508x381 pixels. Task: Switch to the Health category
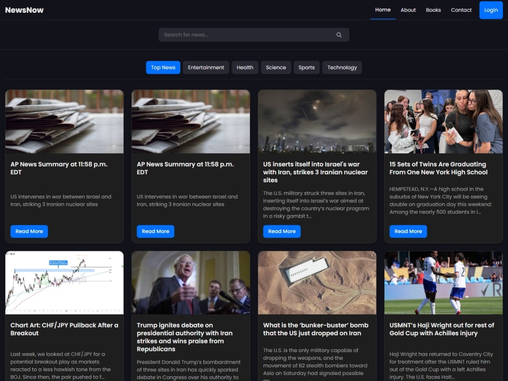click(245, 68)
